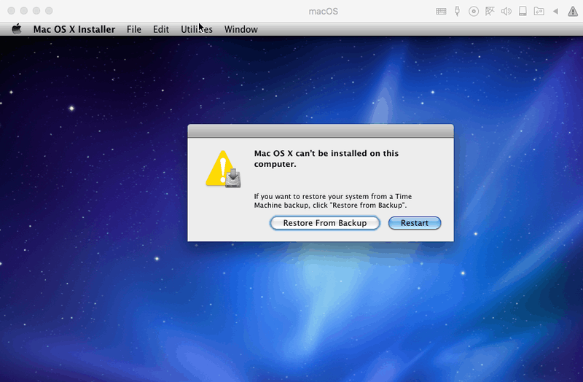
Task: Click the macOS window title
Action: (x=323, y=11)
